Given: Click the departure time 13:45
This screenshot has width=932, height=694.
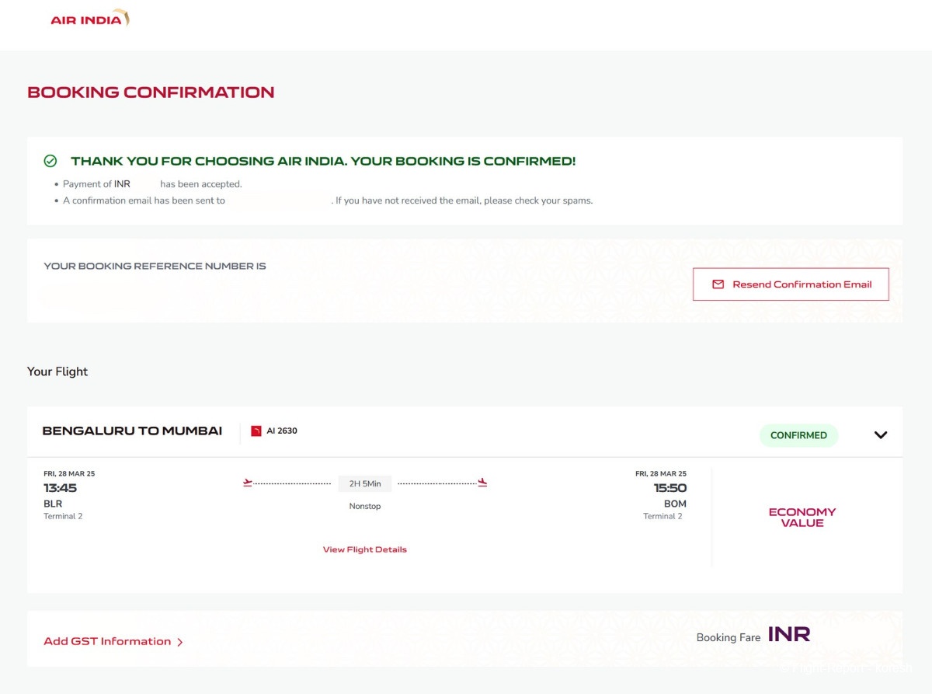Looking at the screenshot, I should [x=60, y=488].
